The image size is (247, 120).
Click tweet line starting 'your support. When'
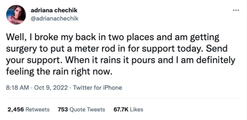pyautogui.click(x=121, y=60)
